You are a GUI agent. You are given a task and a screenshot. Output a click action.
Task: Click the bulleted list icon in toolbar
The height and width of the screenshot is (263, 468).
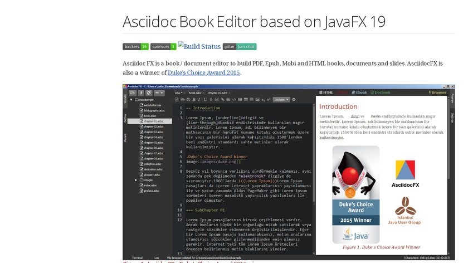(240, 100)
